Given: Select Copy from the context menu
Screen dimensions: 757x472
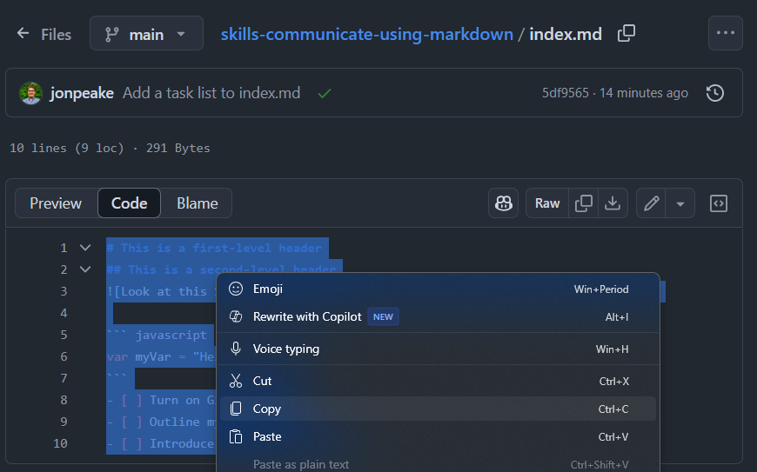Looking at the screenshot, I should point(438,409).
